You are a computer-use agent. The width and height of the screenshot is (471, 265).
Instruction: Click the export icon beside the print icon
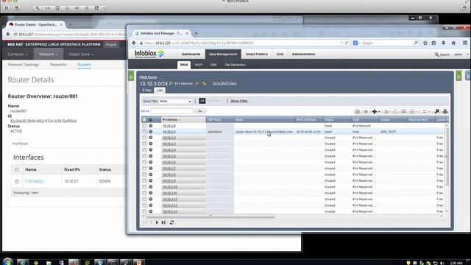(x=436, y=111)
